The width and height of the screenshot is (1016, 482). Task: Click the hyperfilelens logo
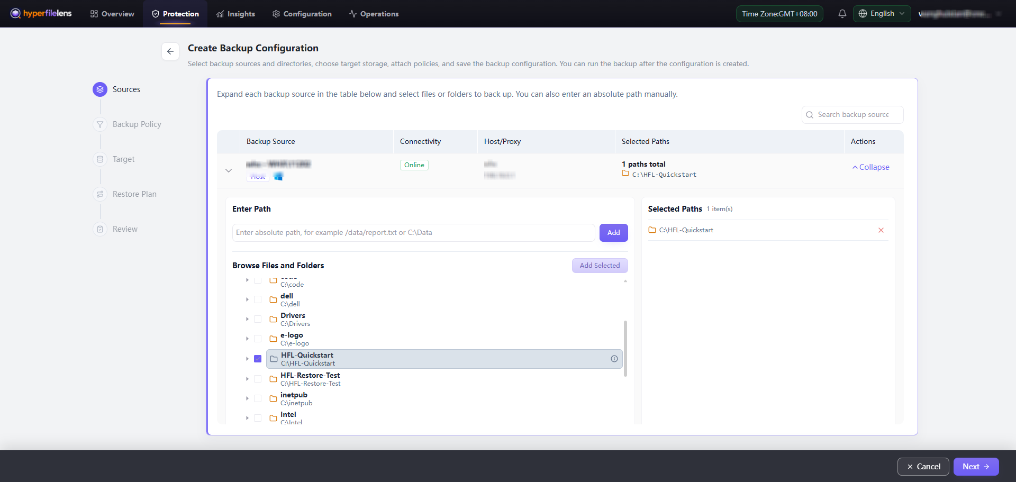pos(41,14)
